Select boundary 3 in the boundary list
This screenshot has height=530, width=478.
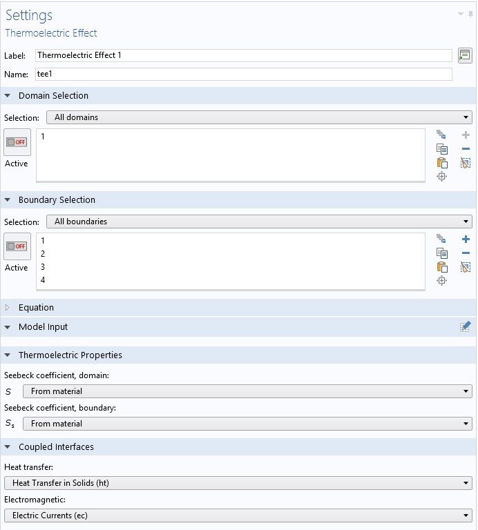click(43, 267)
